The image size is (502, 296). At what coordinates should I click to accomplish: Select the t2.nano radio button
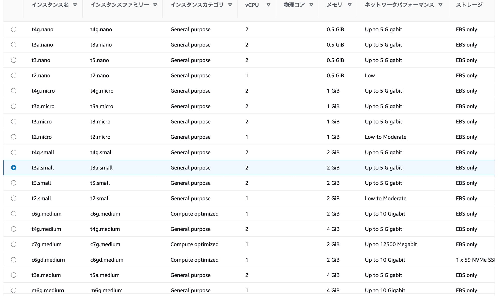pos(14,75)
